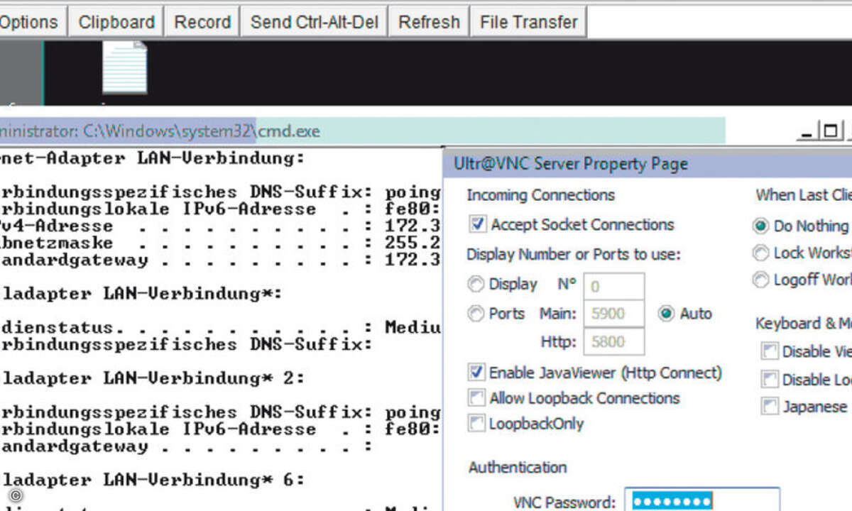Click the 'standardgateway' line showing 172.3
The image size is (852, 511).
pyautogui.click(x=220, y=260)
